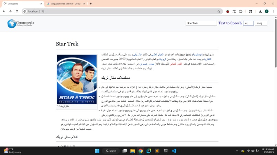277x155 pixels.
Task: Switch to the Copypedia tab
Action: [x=23, y=4]
